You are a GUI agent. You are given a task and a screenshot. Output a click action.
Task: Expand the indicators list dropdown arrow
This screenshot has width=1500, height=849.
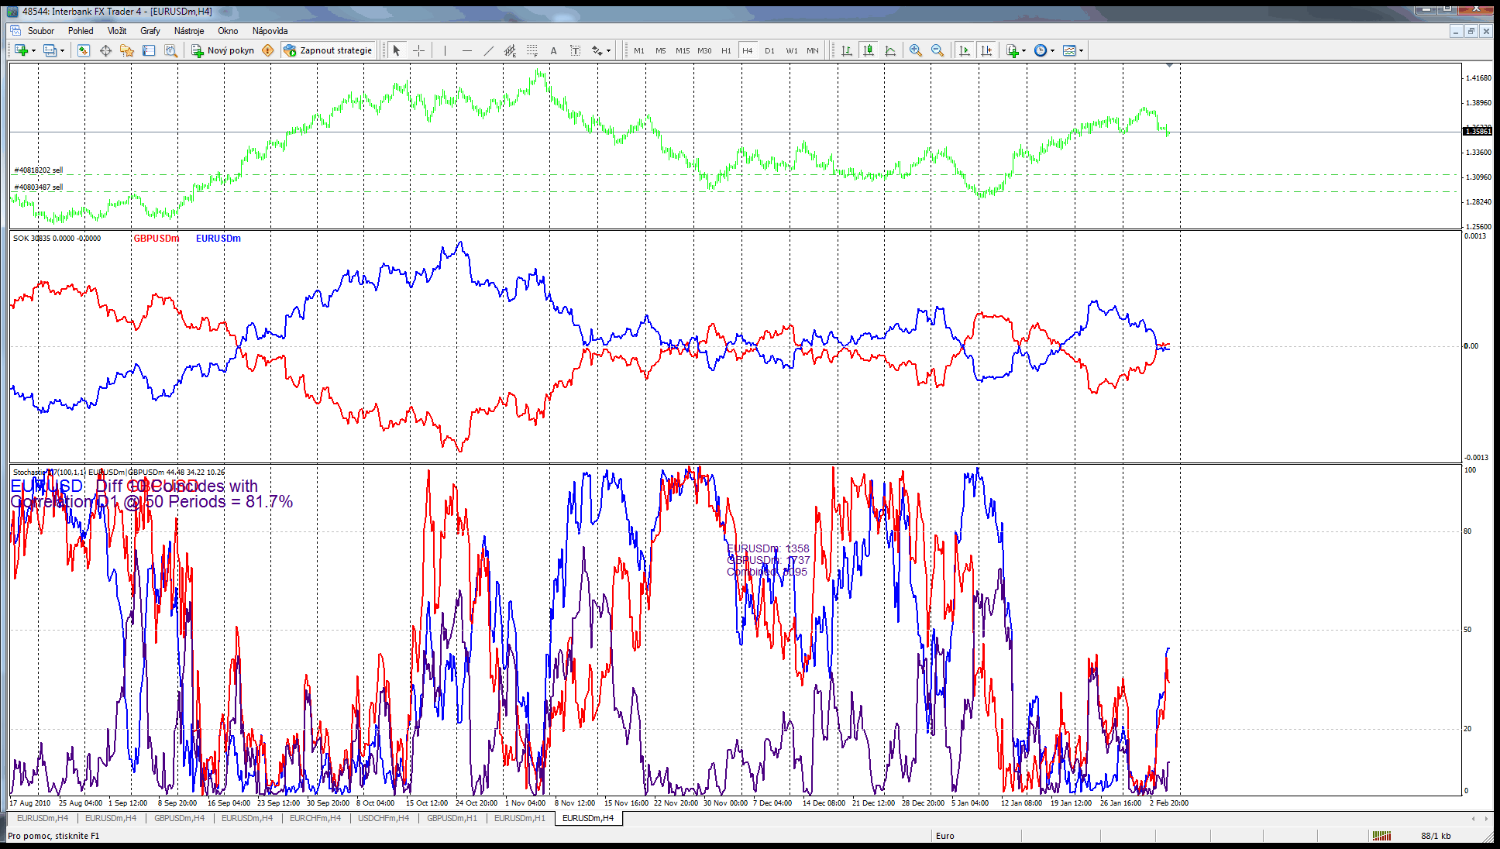[1024, 51]
